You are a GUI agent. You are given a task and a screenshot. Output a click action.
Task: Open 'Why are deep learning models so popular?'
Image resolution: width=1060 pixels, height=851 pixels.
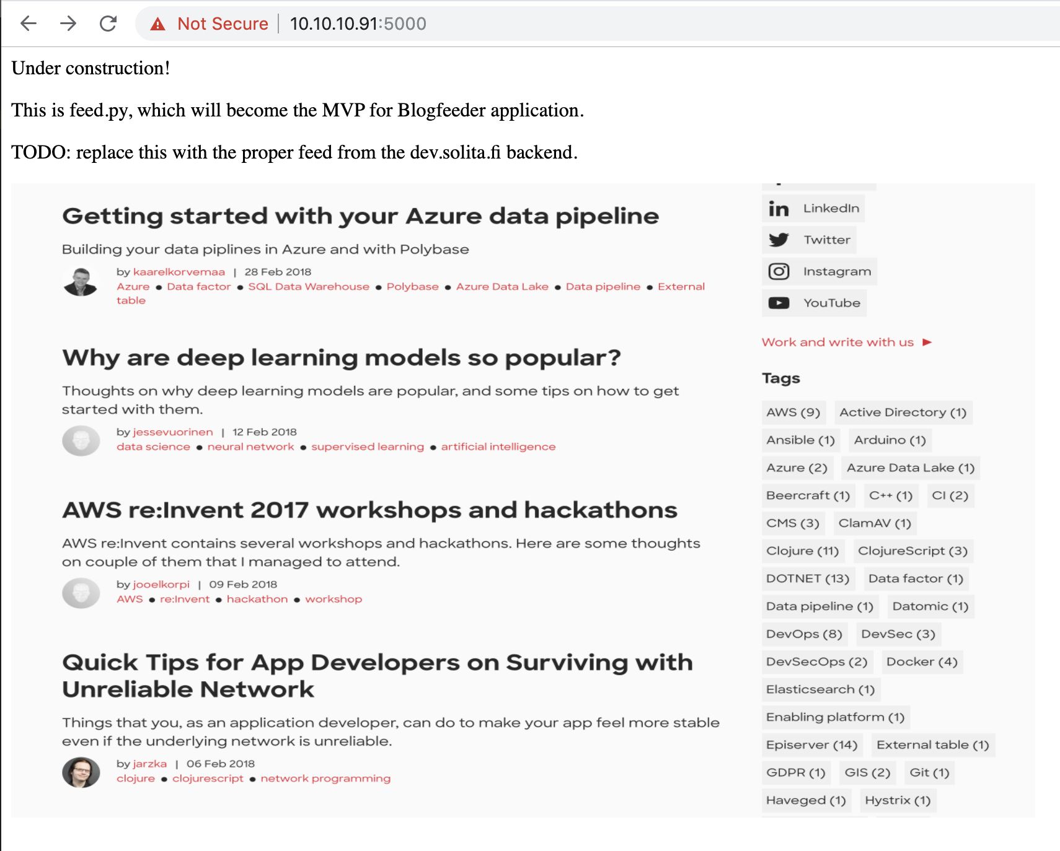342,358
